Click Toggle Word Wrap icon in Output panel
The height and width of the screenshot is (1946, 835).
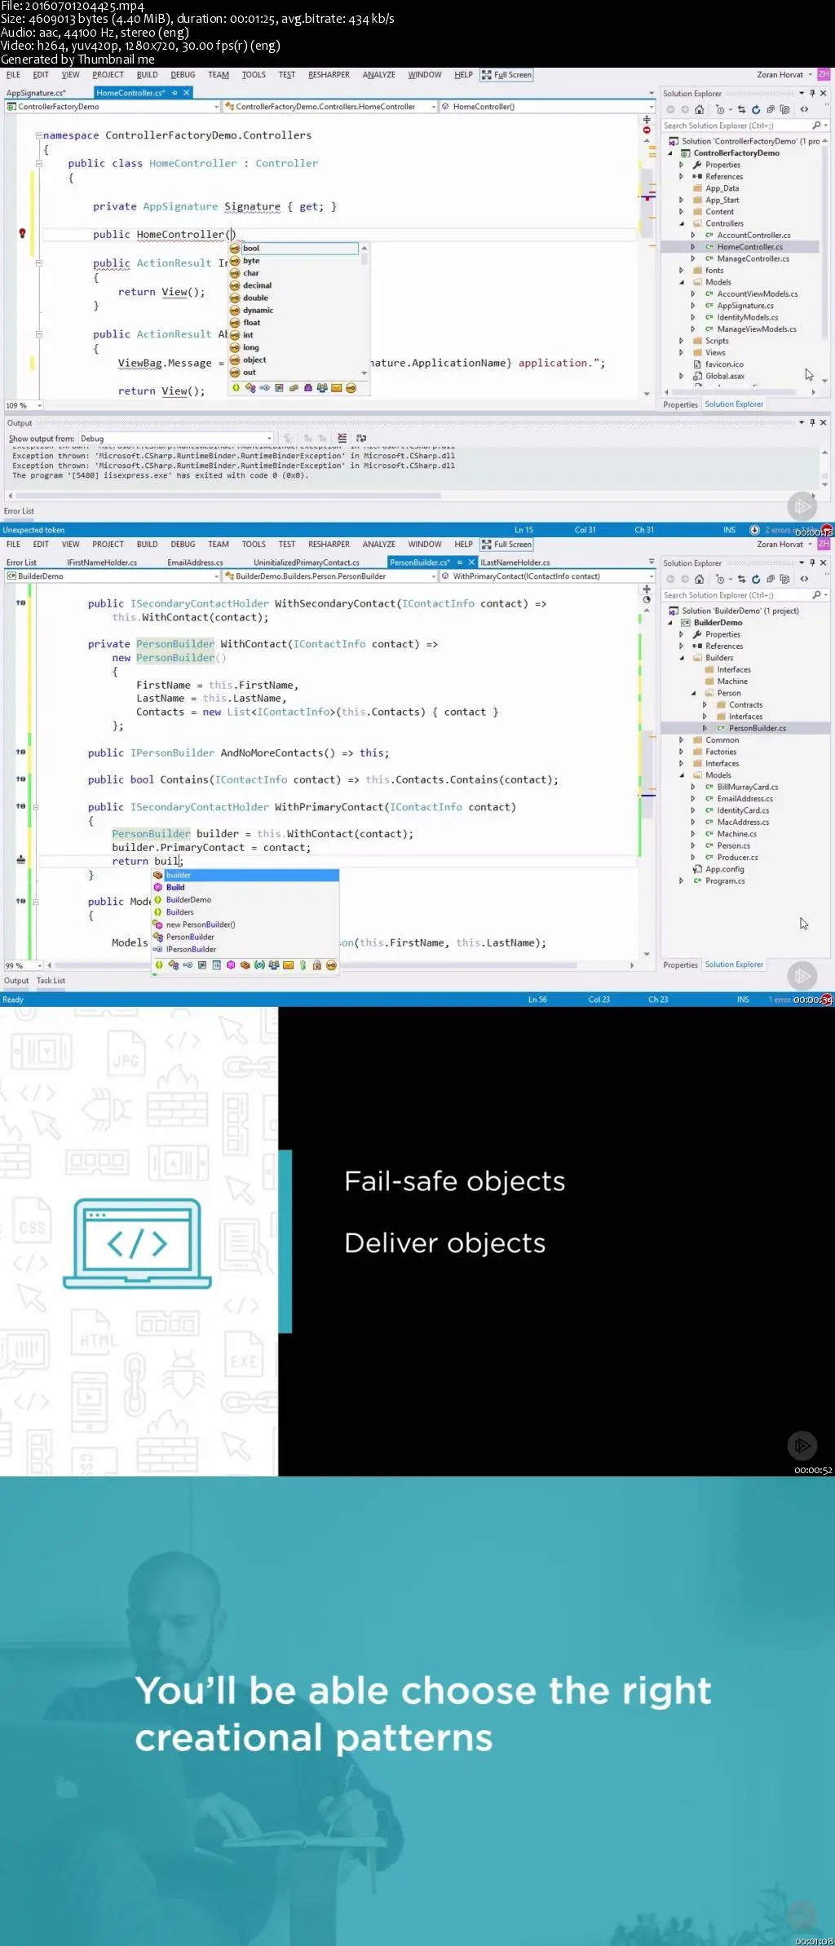tap(361, 438)
